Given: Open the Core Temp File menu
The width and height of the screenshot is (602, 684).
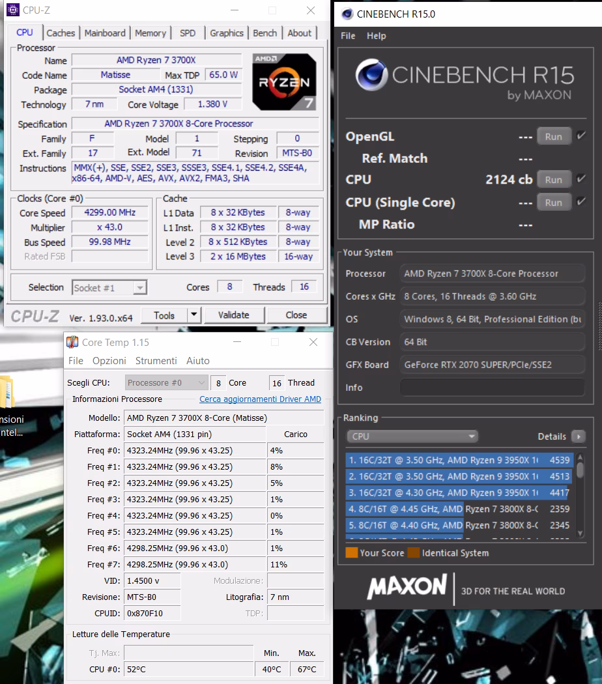Looking at the screenshot, I should coord(76,361).
